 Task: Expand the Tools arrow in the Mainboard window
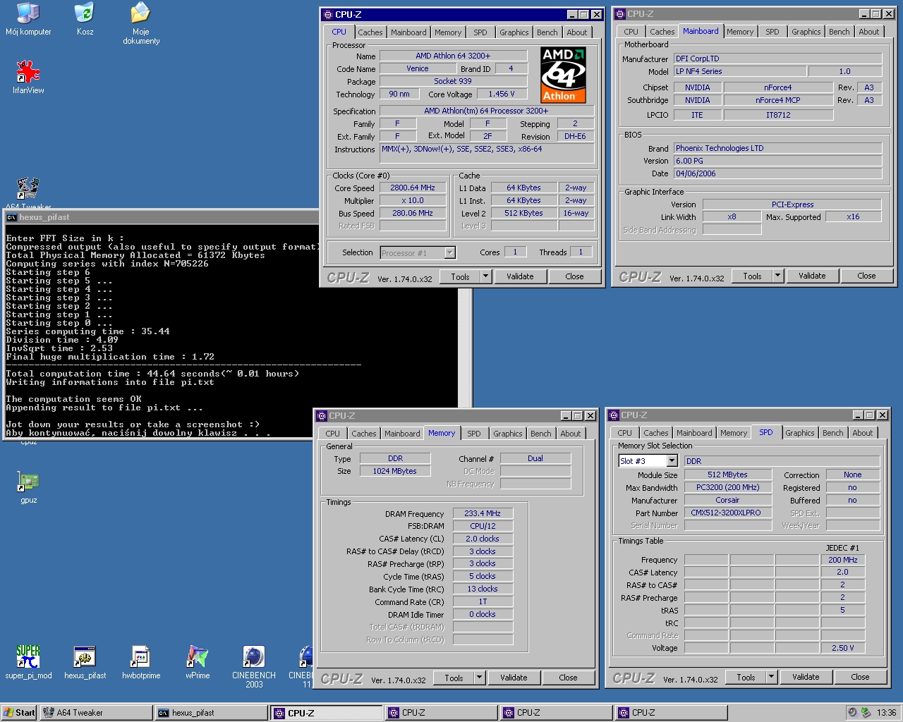click(x=777, y=276)
